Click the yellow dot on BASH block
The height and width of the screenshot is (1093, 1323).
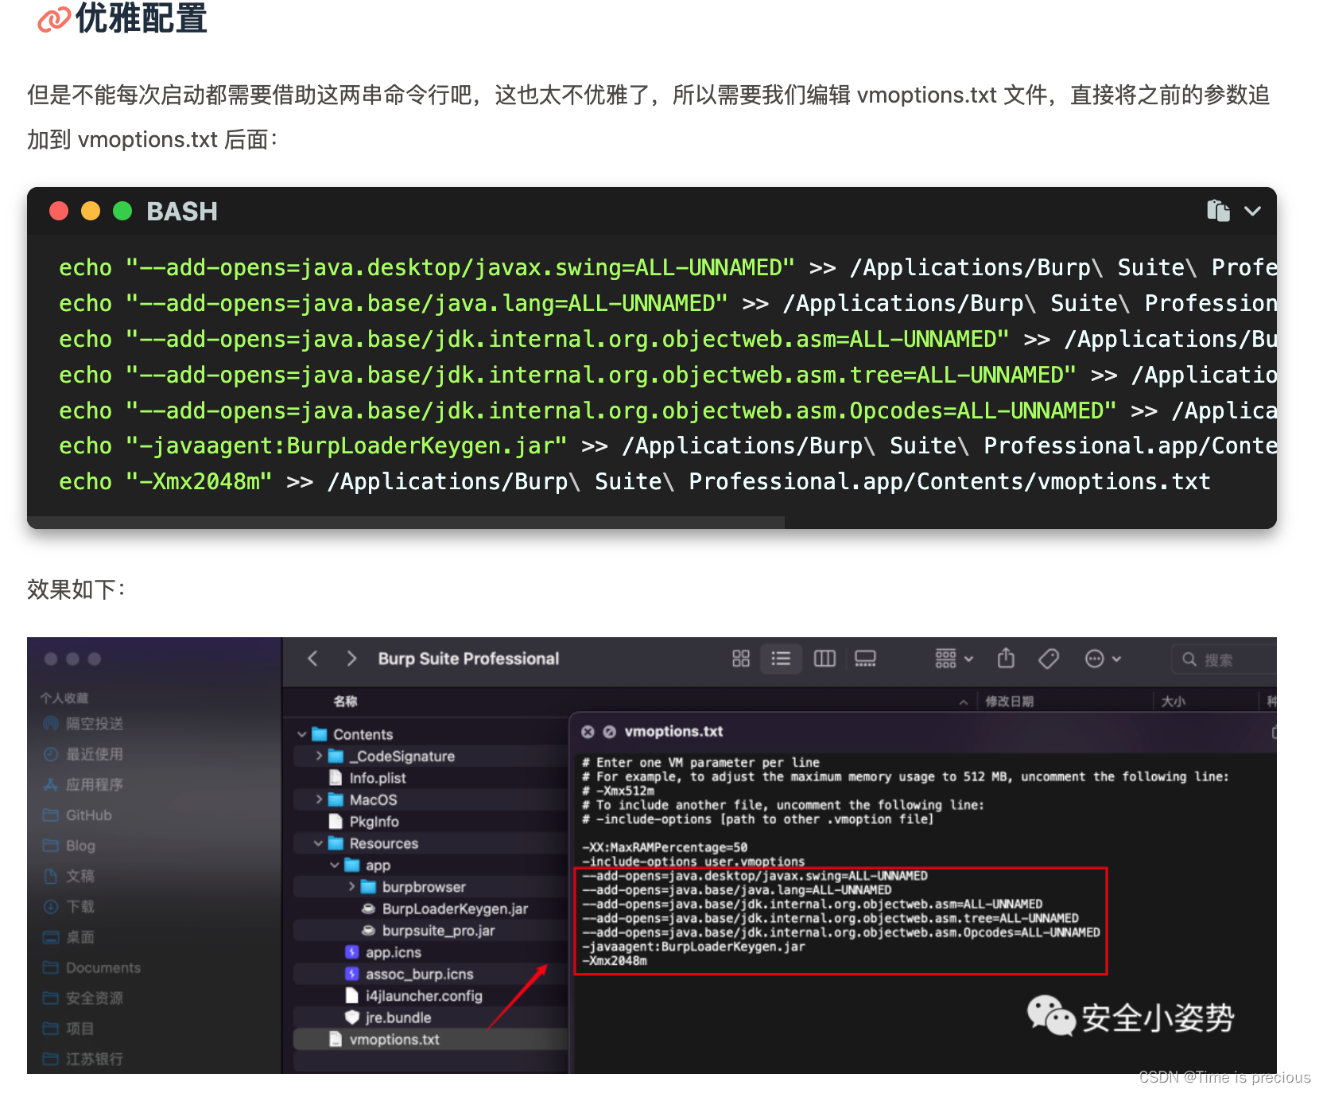pyautogui.click(x=91, y=211)
